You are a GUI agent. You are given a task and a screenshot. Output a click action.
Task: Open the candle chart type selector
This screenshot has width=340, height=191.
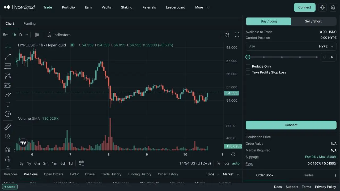pos(37,35)
